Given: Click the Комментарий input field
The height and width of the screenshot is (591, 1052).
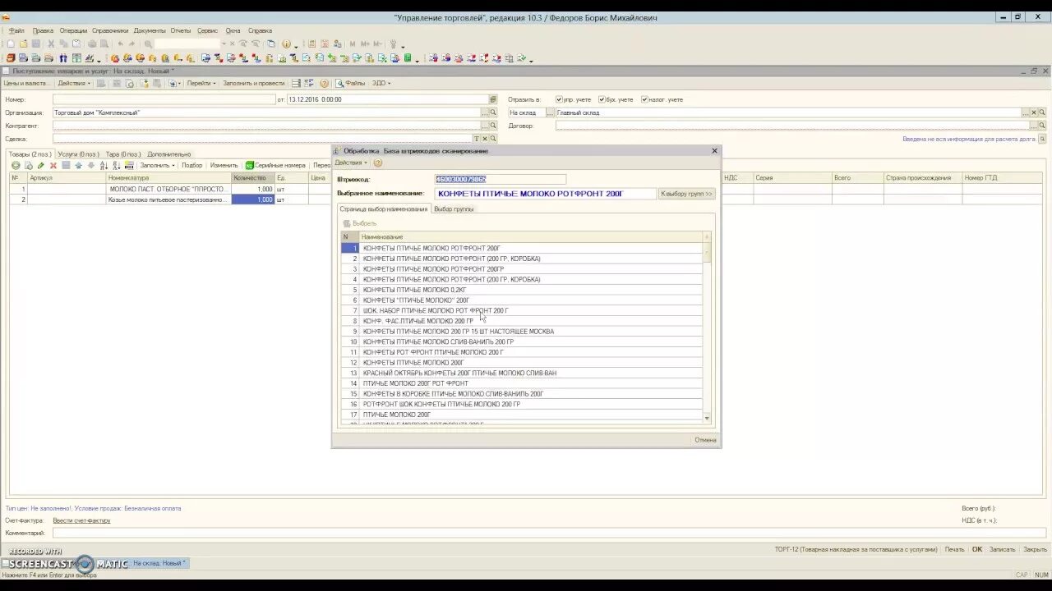Looking at the screenshot, I should pyautogui.click(x=550, y=534).
